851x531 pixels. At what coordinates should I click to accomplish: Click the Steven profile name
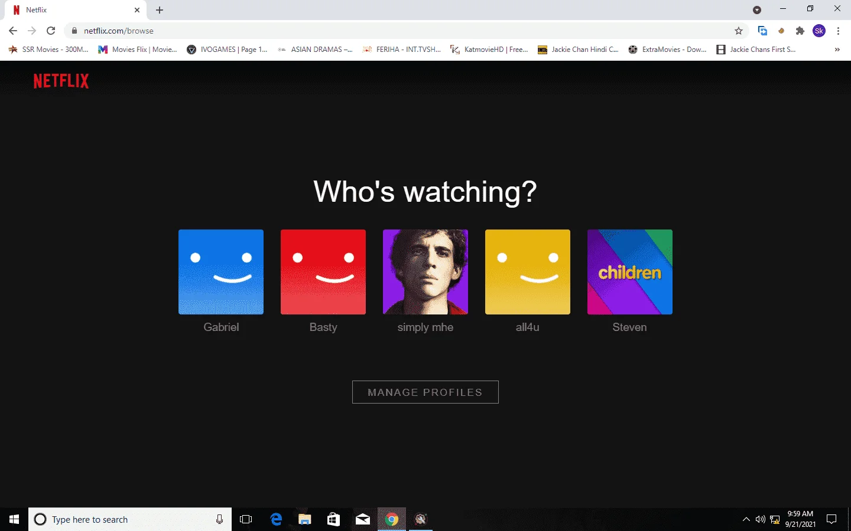tap(630, 327)
